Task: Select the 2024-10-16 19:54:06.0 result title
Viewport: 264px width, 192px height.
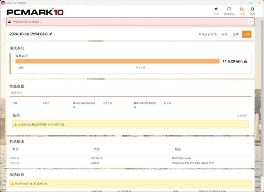Action: [x=28, y=34]
